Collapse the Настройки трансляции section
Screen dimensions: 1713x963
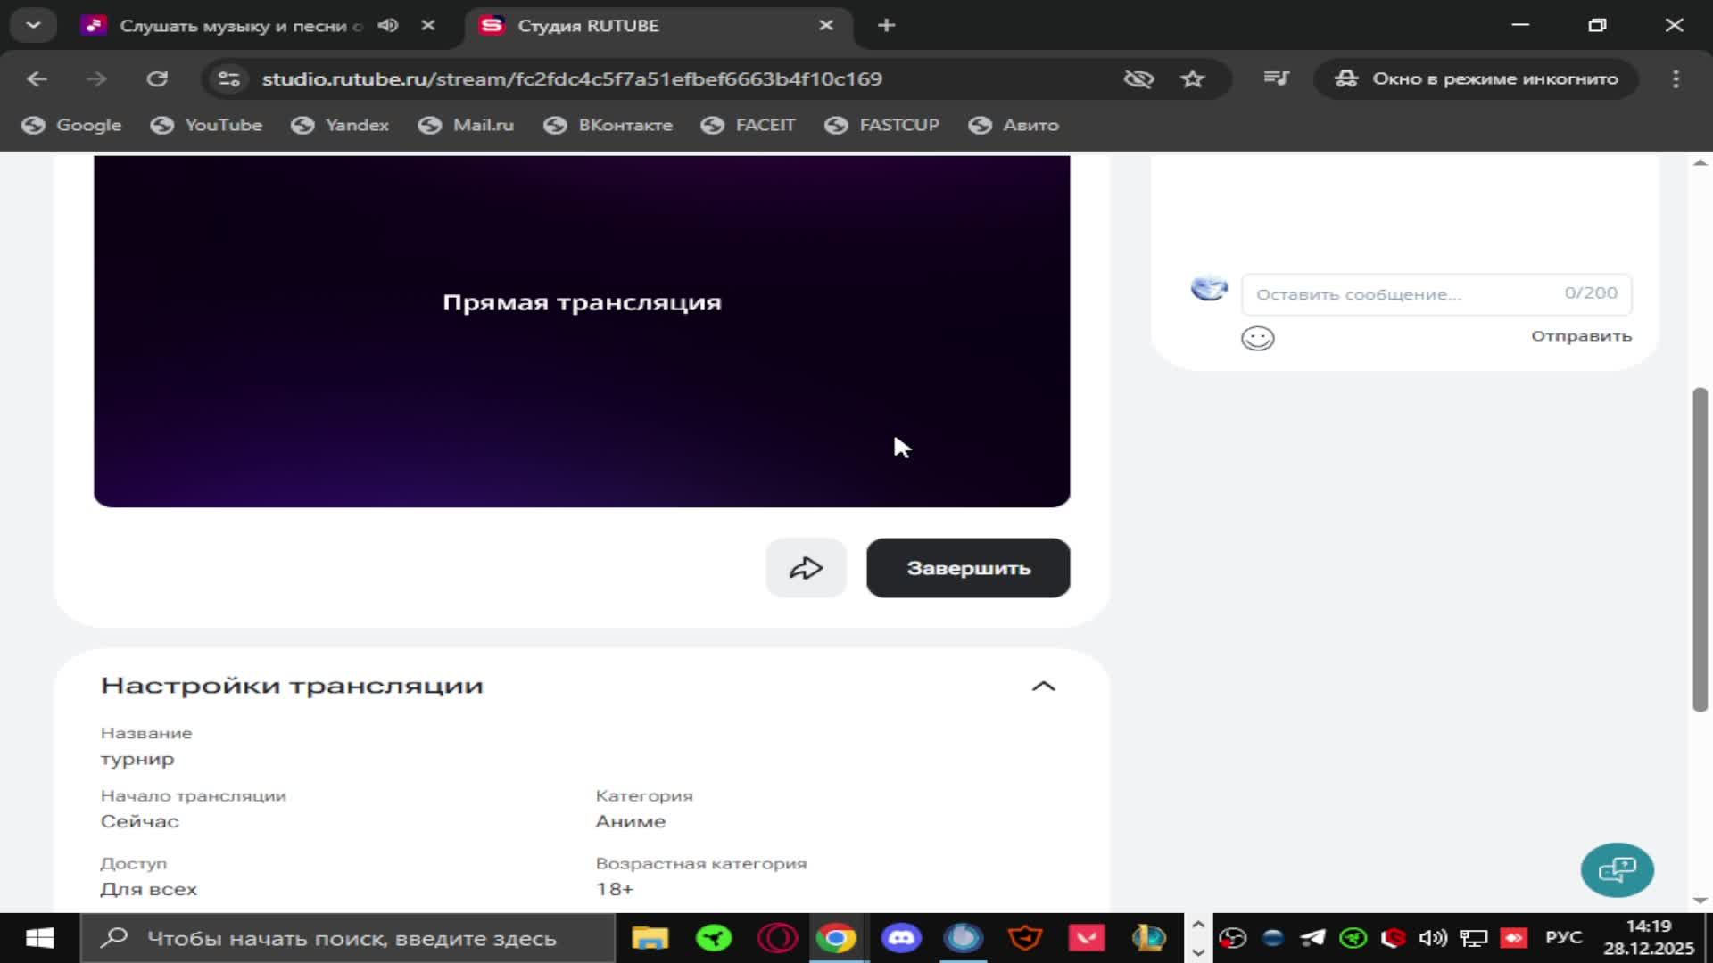tap(1045, 686)
